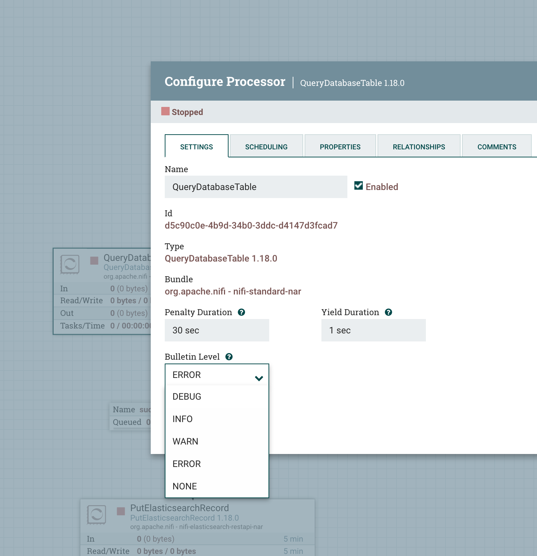
Task: Click the Penalty Duration help icon
Action: point(242,312)
